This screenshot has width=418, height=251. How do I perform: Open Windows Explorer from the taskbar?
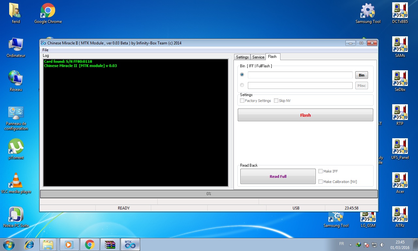click(x=48, y=244)
